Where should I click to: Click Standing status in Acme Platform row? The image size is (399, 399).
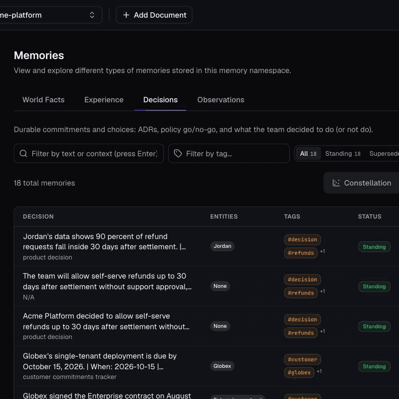374,326
